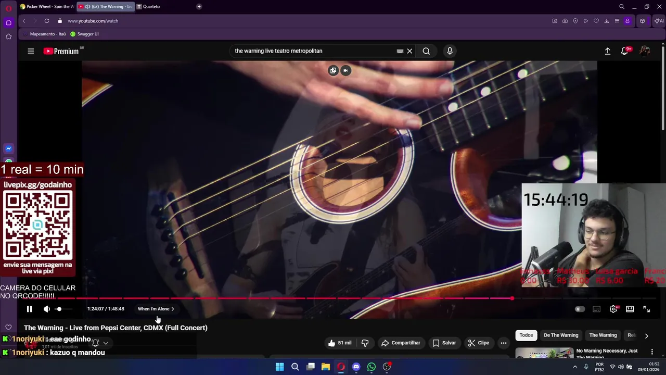Viewport: 666px width, 375px height.
Task: Enter full screen mode
Action: click(x=647, y=309)
